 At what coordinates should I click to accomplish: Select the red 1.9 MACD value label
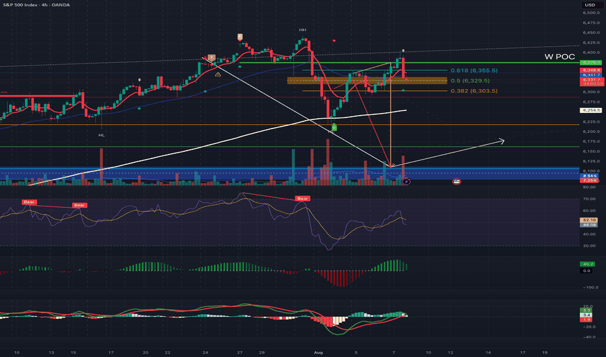point(586,319)
